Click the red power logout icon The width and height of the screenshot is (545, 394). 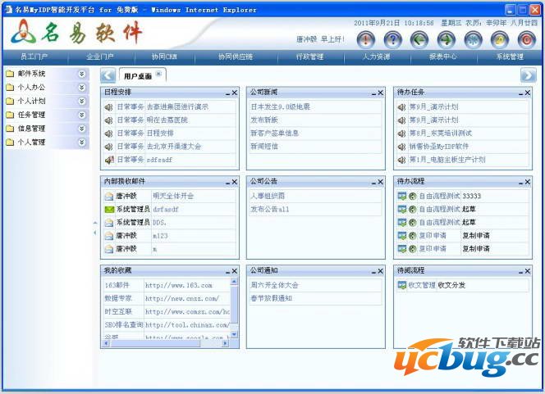tap(524, 38)
